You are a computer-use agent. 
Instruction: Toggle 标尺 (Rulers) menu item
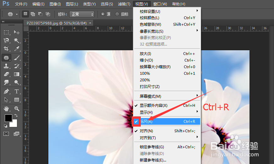tap(167, 121)
